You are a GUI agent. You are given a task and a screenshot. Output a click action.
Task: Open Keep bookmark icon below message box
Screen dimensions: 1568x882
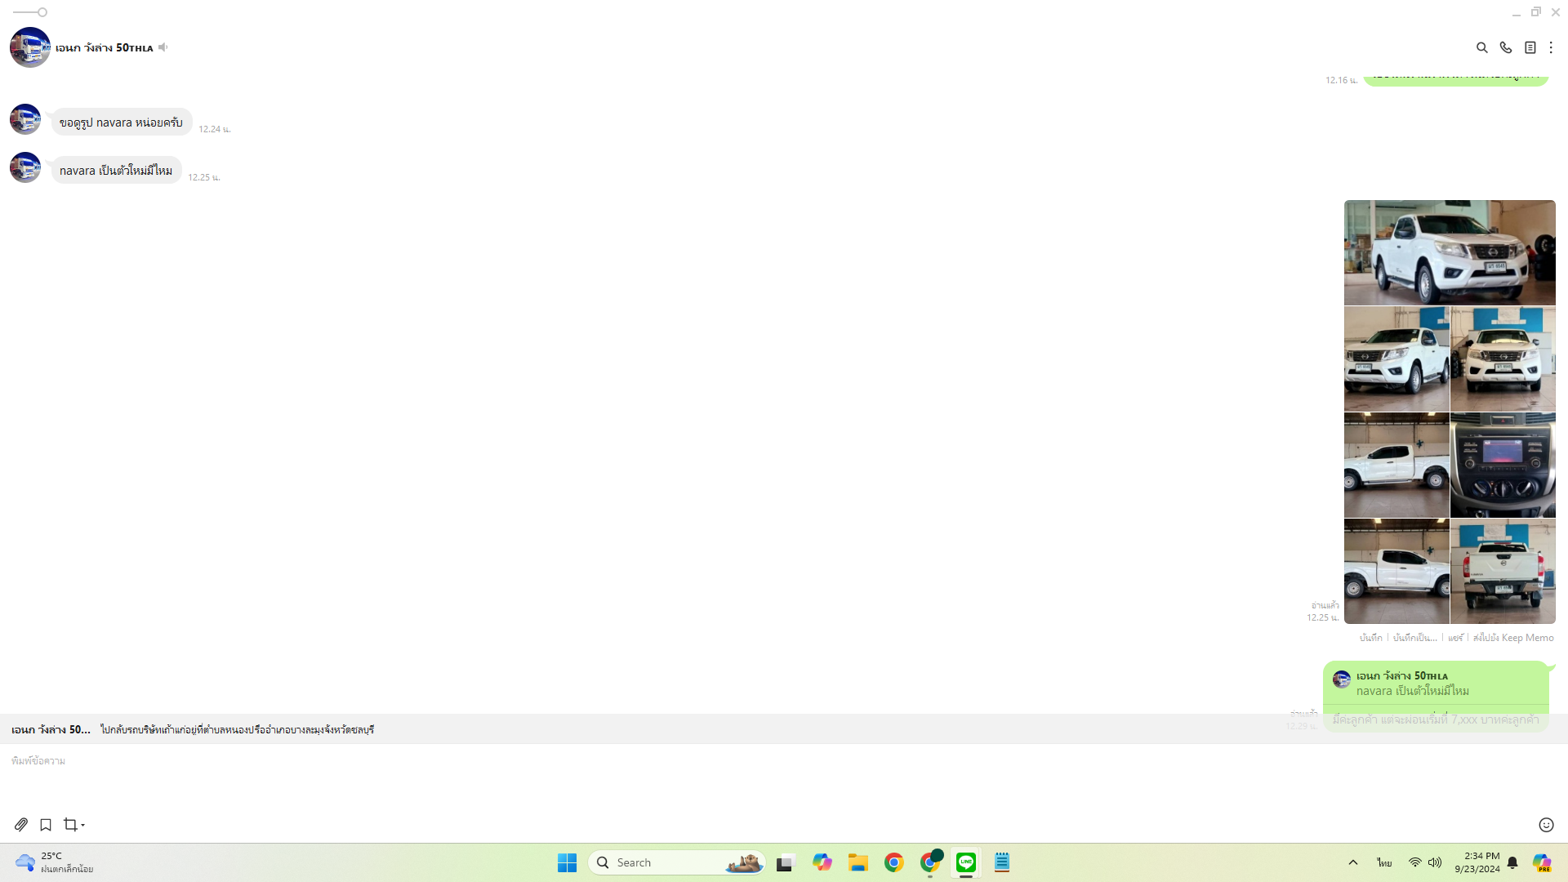coord(46,825)
